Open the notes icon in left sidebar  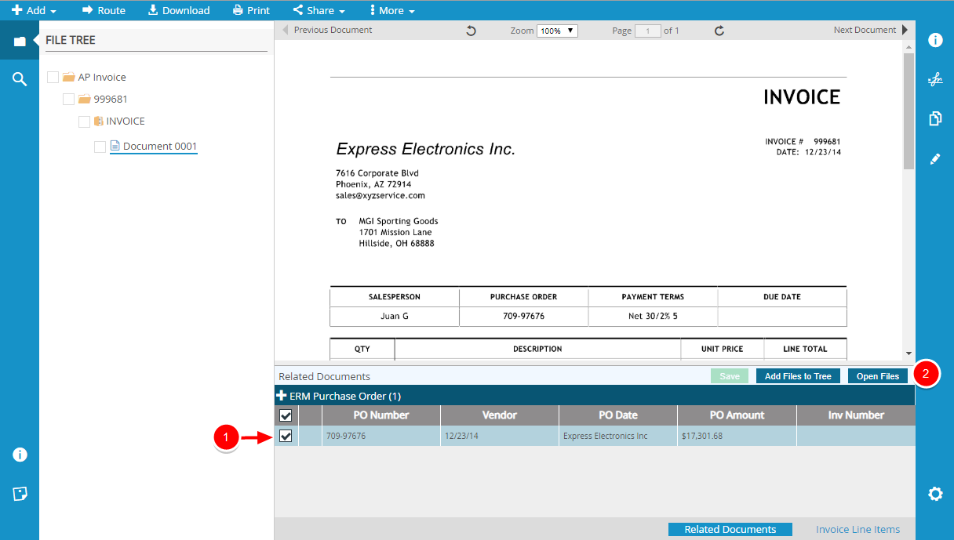pyautogui.click(x=20, y=494)
